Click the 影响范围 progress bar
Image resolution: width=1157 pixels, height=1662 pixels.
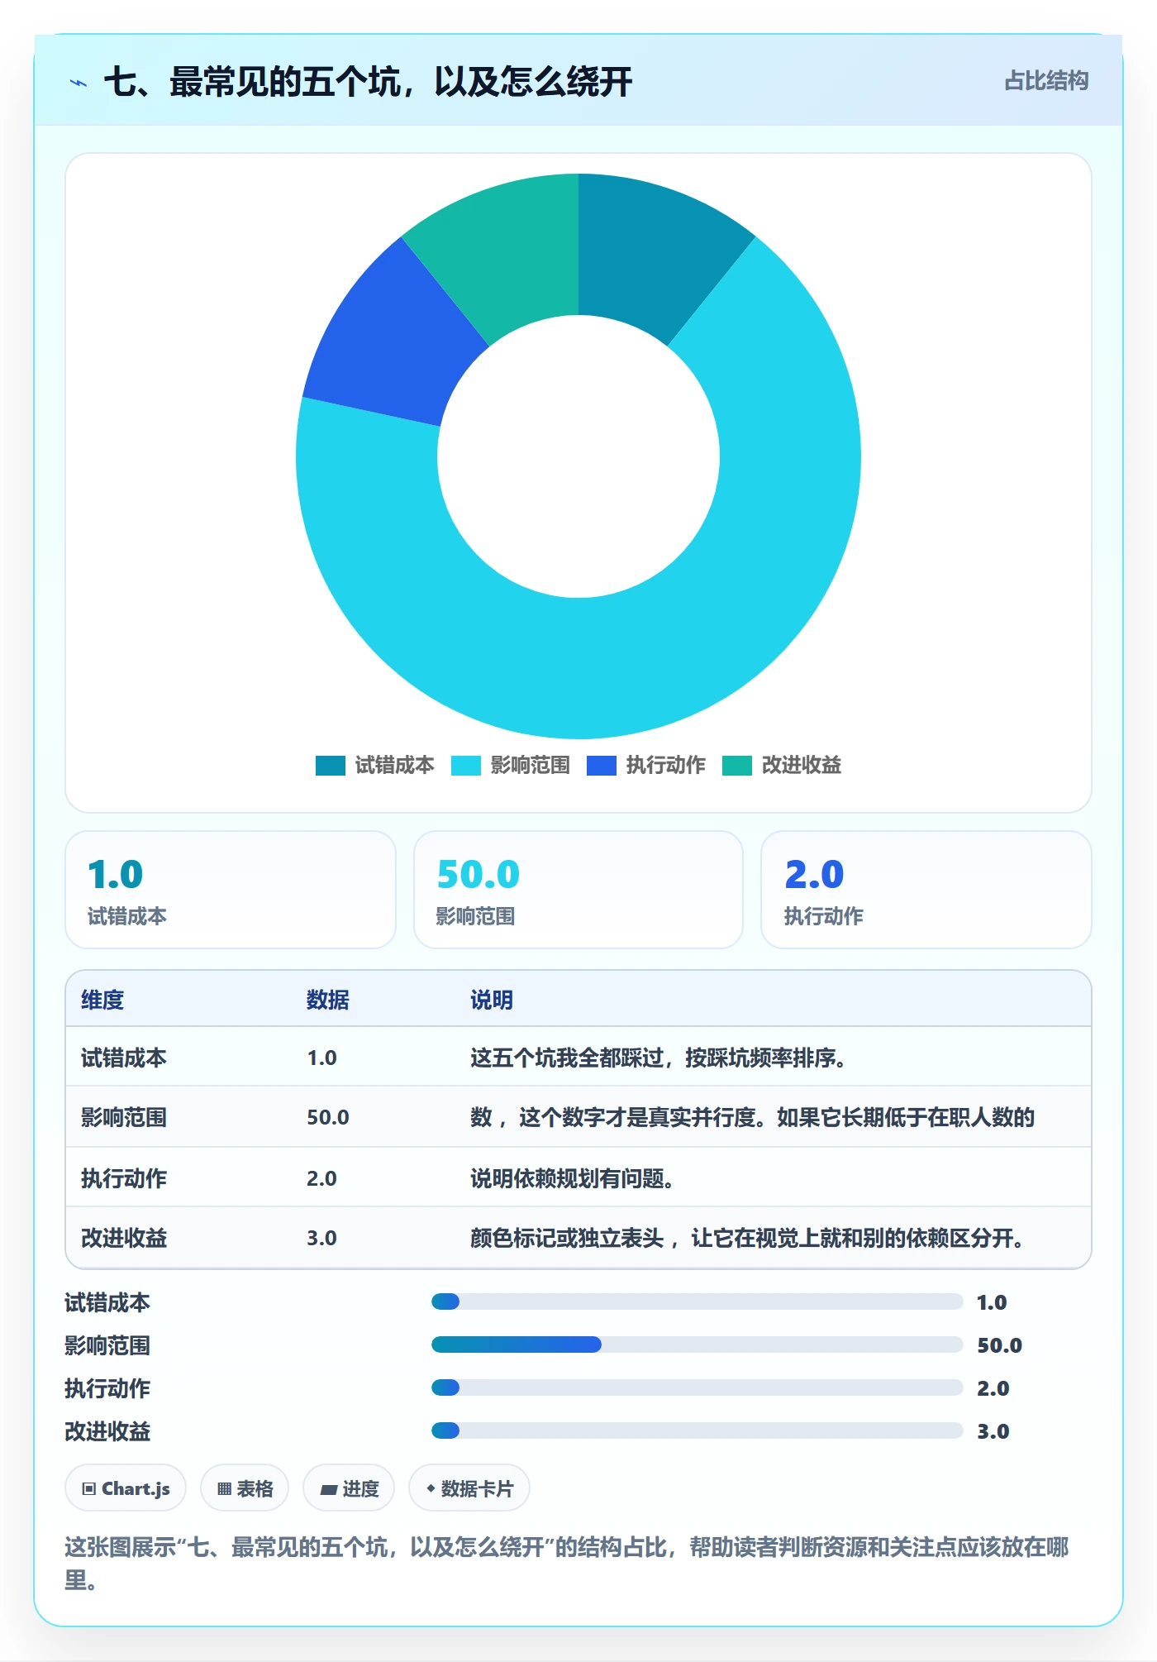point(697,1344)
